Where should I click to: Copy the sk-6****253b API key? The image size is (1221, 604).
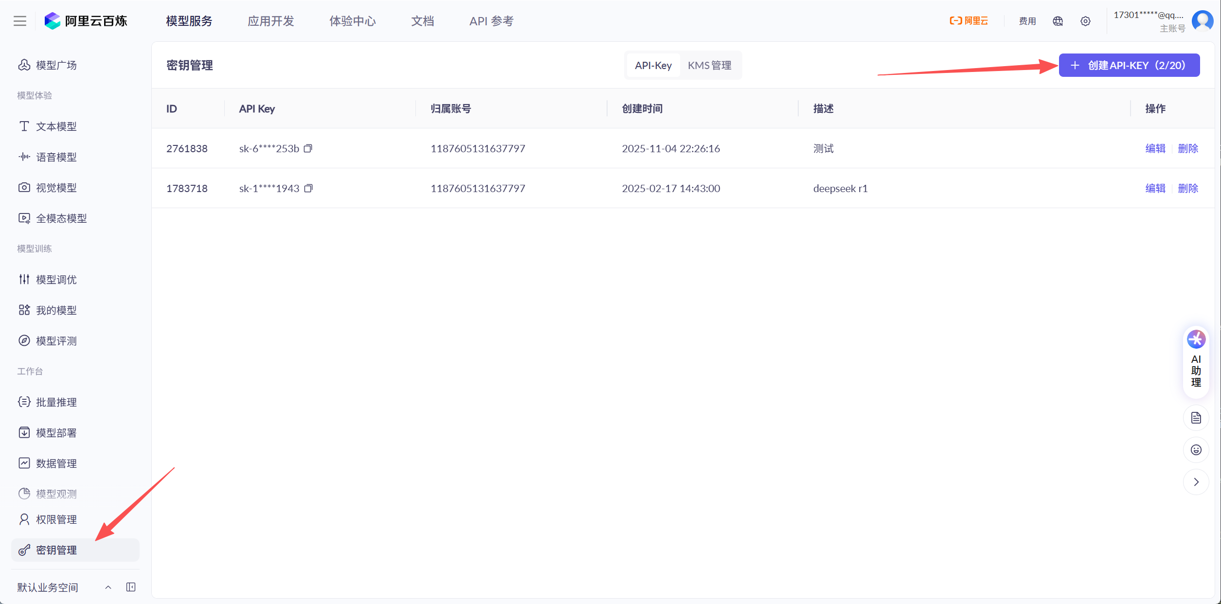[308, 148]
